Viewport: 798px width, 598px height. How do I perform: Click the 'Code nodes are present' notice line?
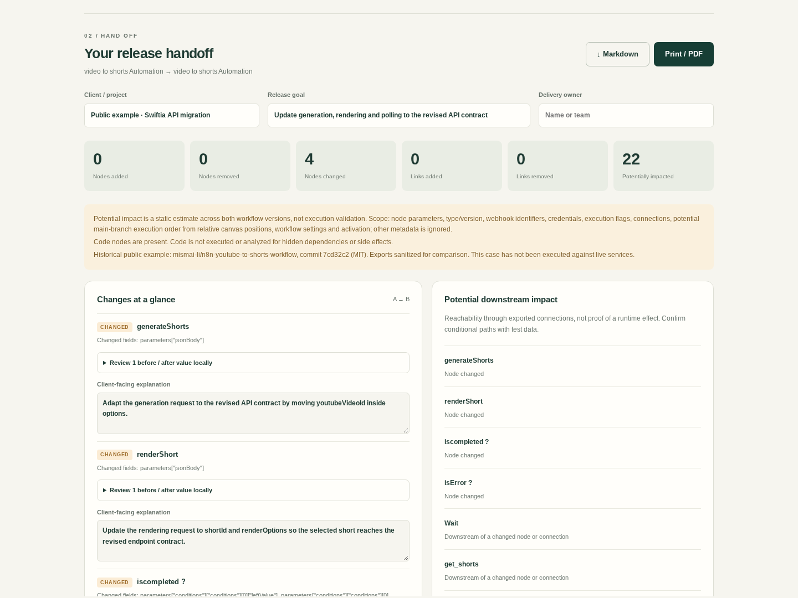243,242
